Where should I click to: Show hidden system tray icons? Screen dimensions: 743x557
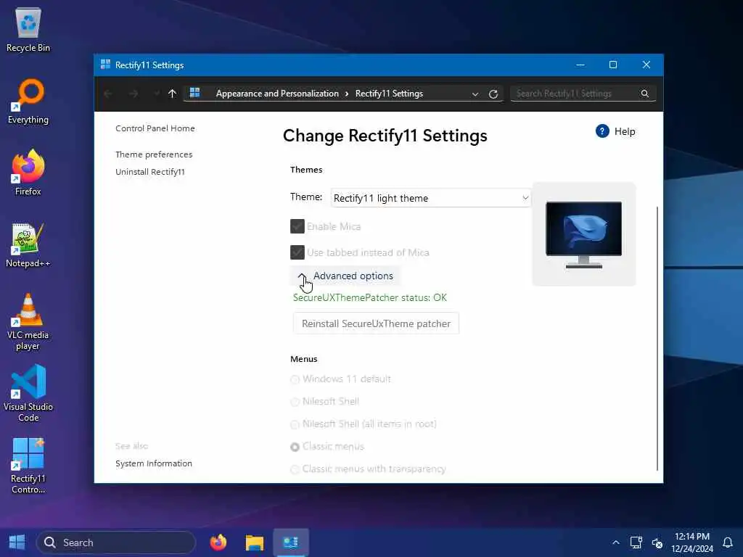pyautogui.click(x=615, y=542)
